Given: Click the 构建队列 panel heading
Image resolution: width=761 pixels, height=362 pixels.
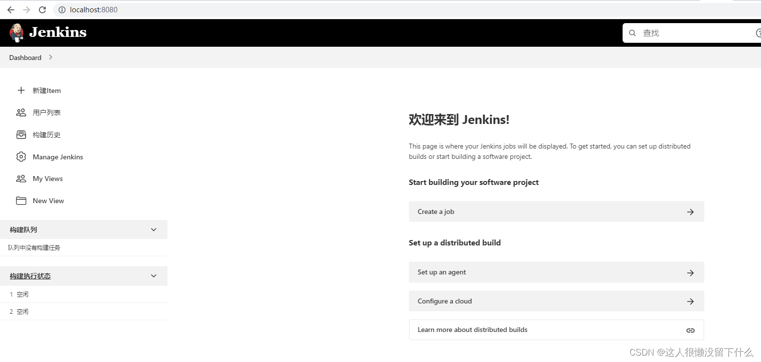Looking at the screenshot, I should pos(23,230).
